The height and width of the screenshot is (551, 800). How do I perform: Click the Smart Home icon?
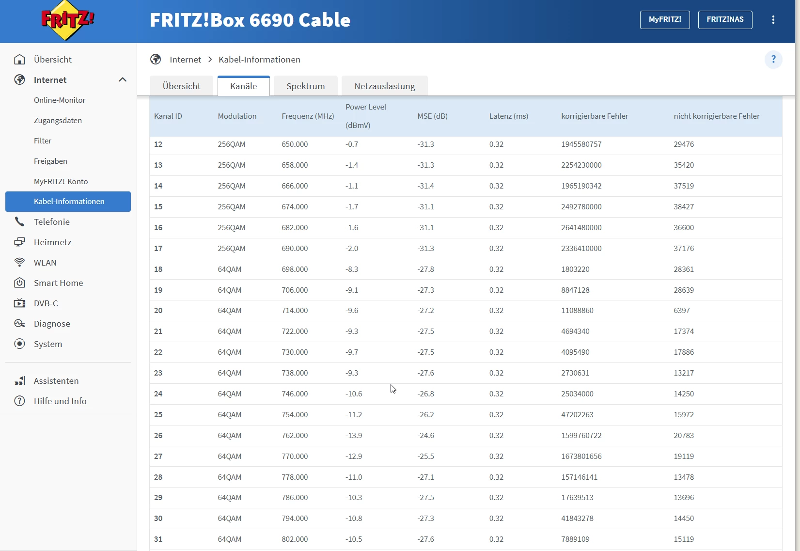tap(19, 283)
